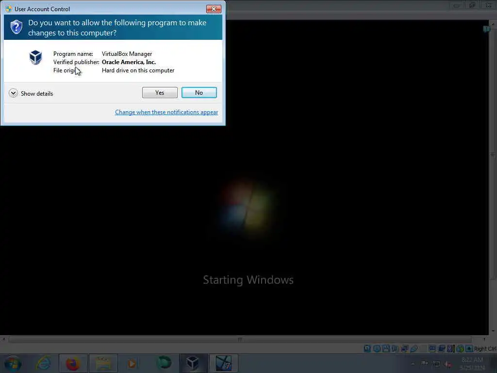The height and width of the screenshot is (373, 497).
Task: Click network tray icon
Action: click(x=436, y=364)
